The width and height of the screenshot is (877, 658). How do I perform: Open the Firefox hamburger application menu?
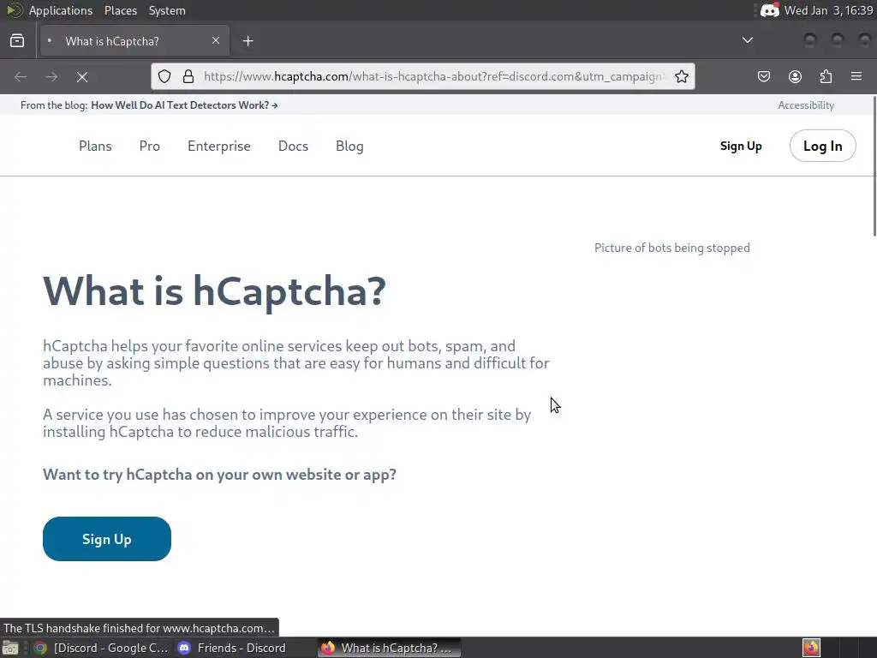coord(856,76)
